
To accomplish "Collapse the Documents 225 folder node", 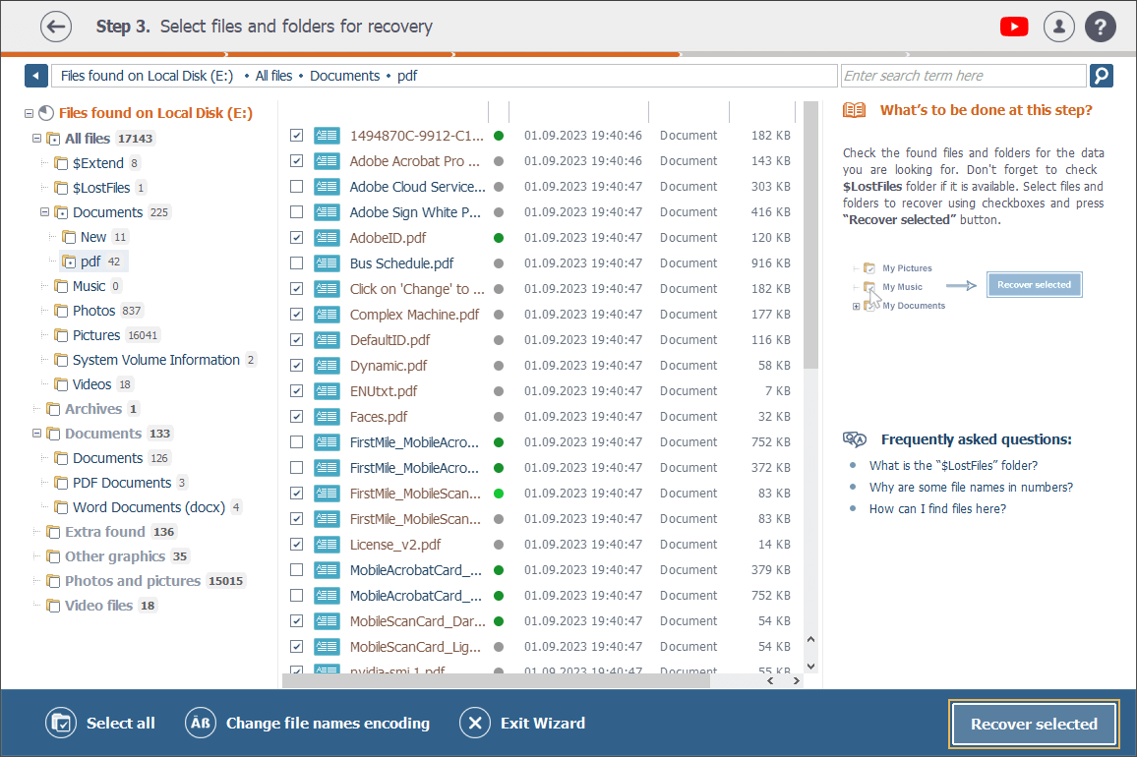I will (44, 212).
